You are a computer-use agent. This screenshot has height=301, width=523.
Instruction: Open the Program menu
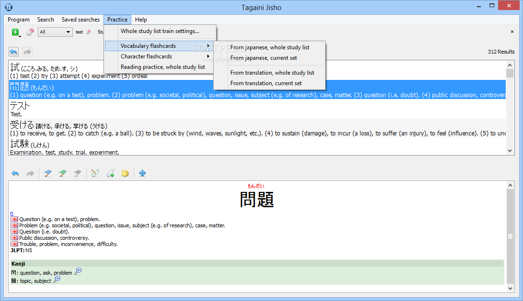[x=19, y=20]
